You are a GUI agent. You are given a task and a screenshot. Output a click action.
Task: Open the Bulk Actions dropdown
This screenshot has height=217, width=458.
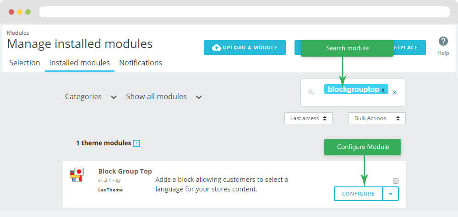tap(377, 118)
